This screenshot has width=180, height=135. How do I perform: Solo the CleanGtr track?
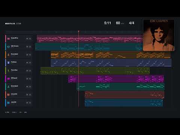pos(30,94)
